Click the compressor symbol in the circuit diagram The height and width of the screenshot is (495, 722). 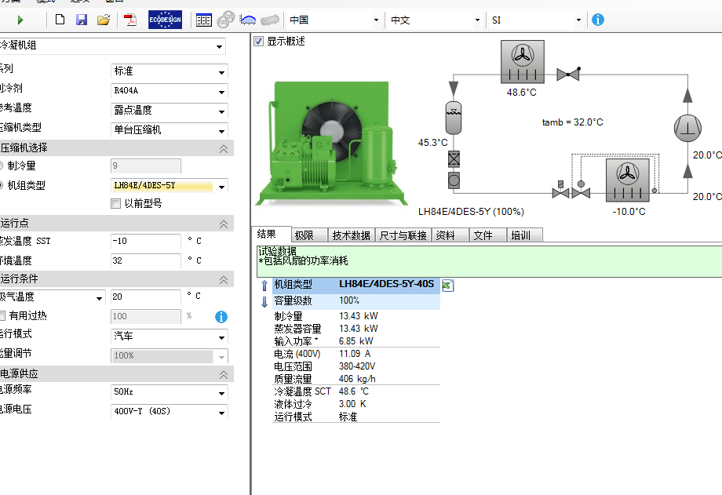pyautogui.click(x=687, y=128)
